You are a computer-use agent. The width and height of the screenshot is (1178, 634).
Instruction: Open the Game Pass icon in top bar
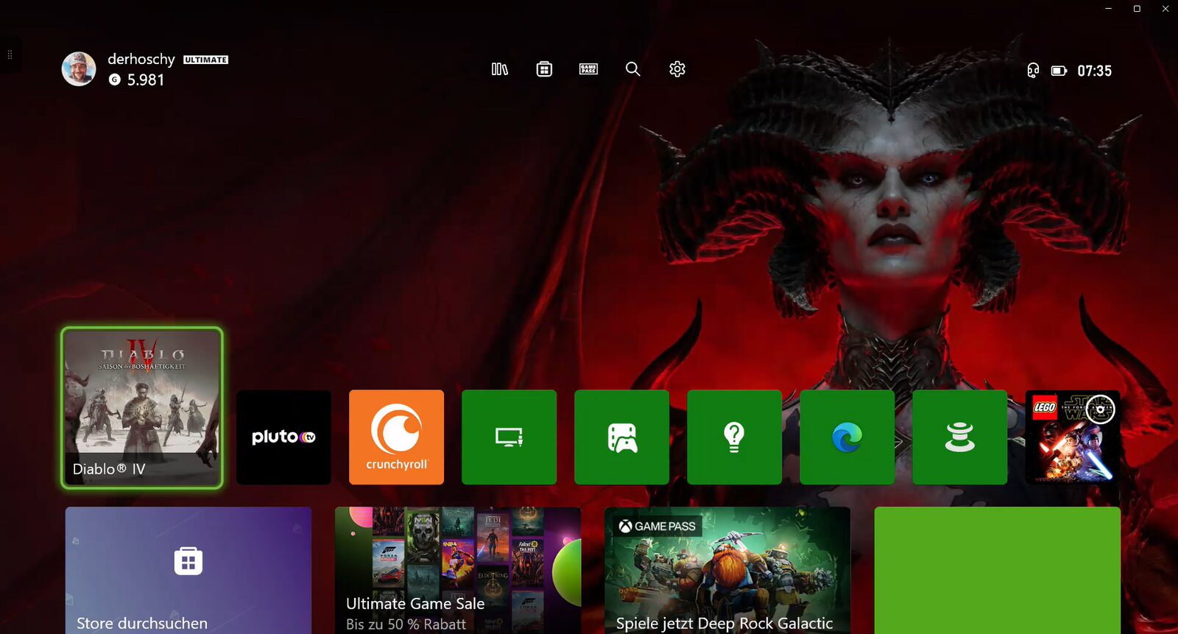pos(588,69)
